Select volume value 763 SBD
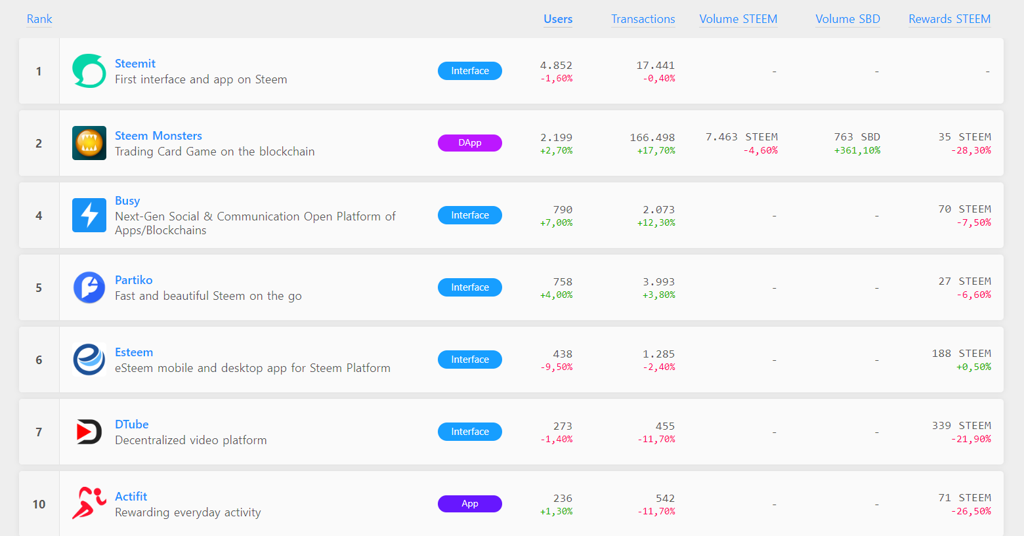Viewport: 1024px width, 536px height. point(857,137)
